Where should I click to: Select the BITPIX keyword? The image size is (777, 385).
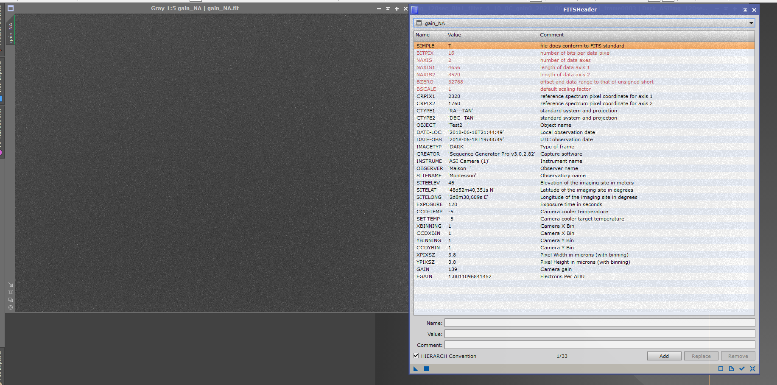(425, 53)
